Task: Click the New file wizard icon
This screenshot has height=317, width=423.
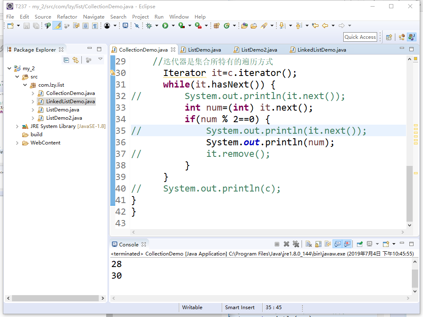Action: coord(10,26)
